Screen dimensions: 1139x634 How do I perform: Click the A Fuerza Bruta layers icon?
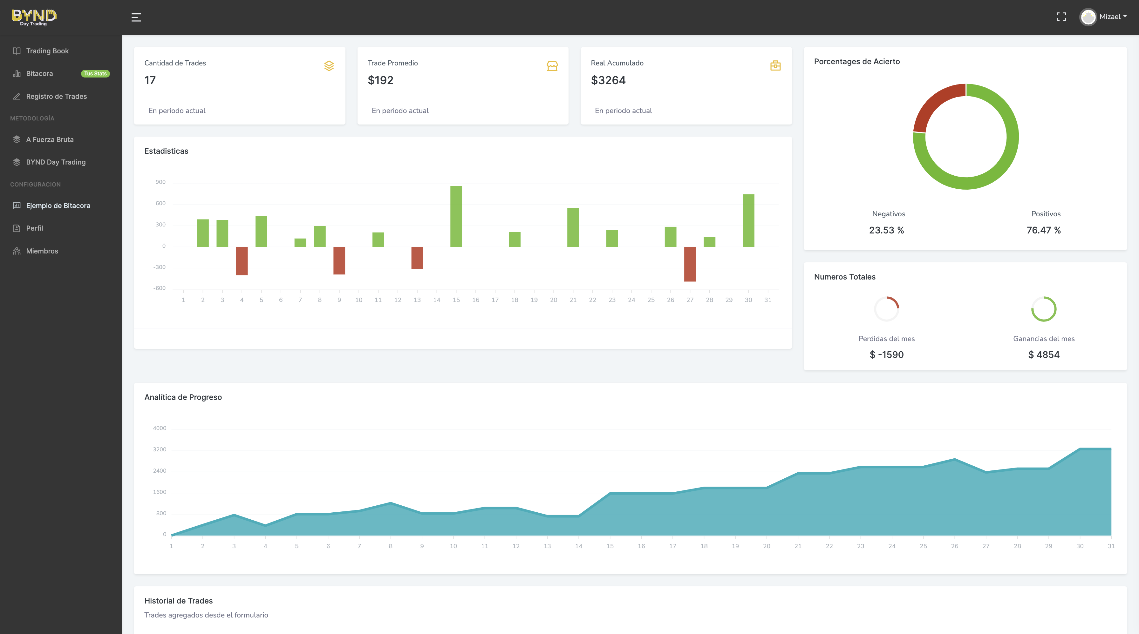click(17, 140)
